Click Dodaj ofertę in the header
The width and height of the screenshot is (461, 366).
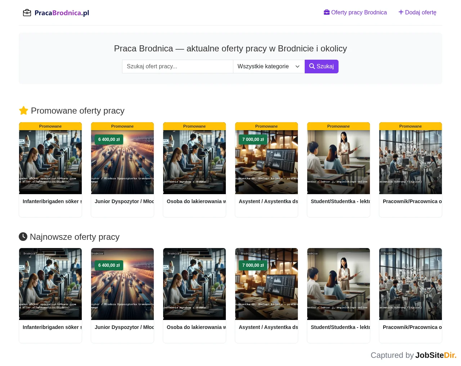click(417, 13)
